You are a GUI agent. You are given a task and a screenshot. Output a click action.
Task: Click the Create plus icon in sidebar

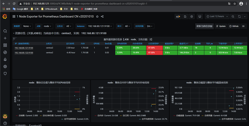5,38
